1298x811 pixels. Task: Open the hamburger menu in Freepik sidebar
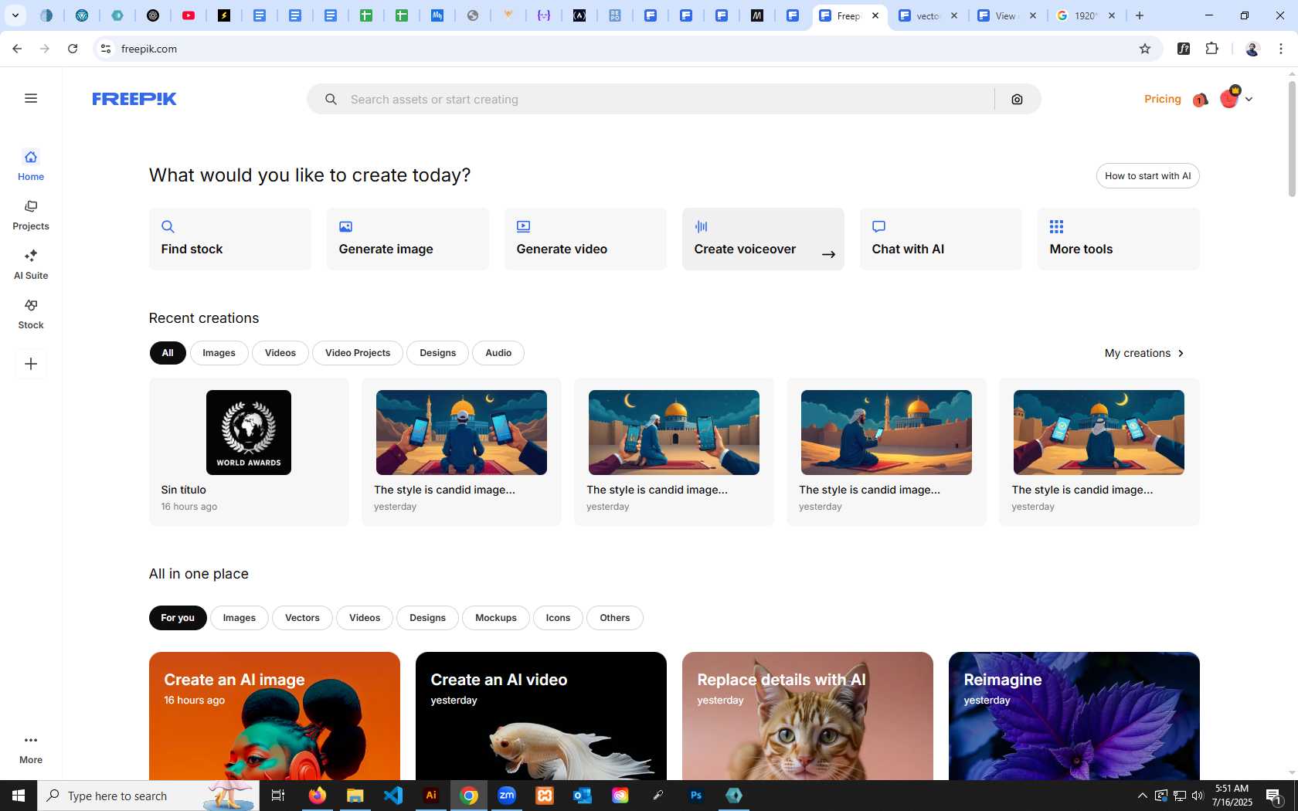pyautogui.click(x=31, y=98)
